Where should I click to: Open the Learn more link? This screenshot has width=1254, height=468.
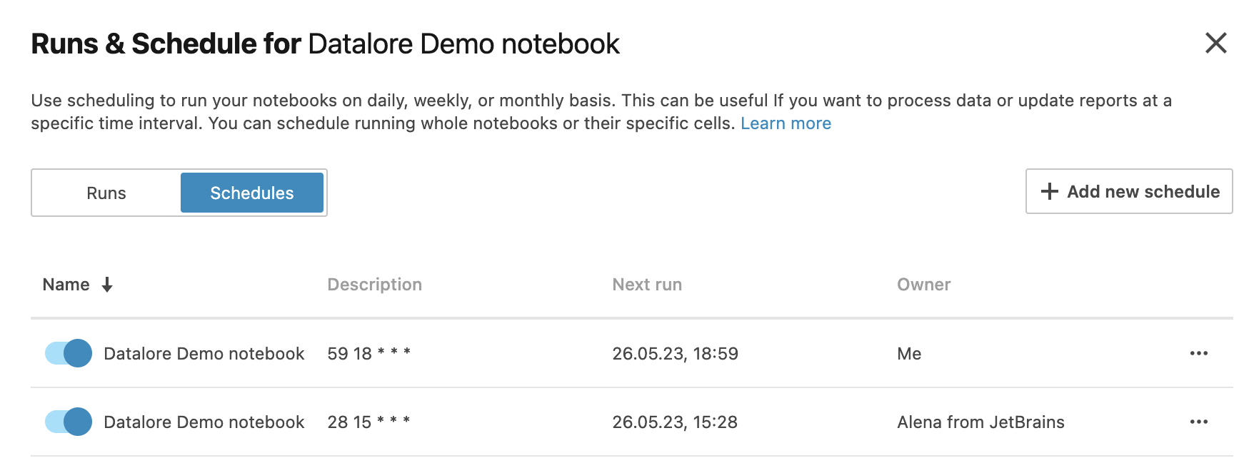tap(786, 123)
